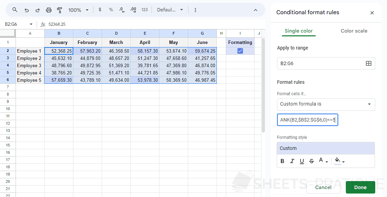Click the Custom formatting style preview
This screenshot has height=197, width=387.
[x=326, y=148]
